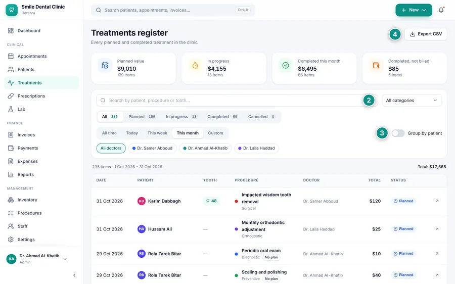Collapse the sidebar with the arrow

click(74, 275)
